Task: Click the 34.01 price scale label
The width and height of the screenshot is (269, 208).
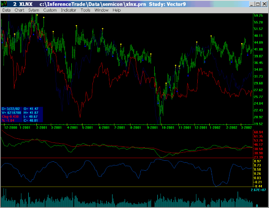Action: pos(258,70)
